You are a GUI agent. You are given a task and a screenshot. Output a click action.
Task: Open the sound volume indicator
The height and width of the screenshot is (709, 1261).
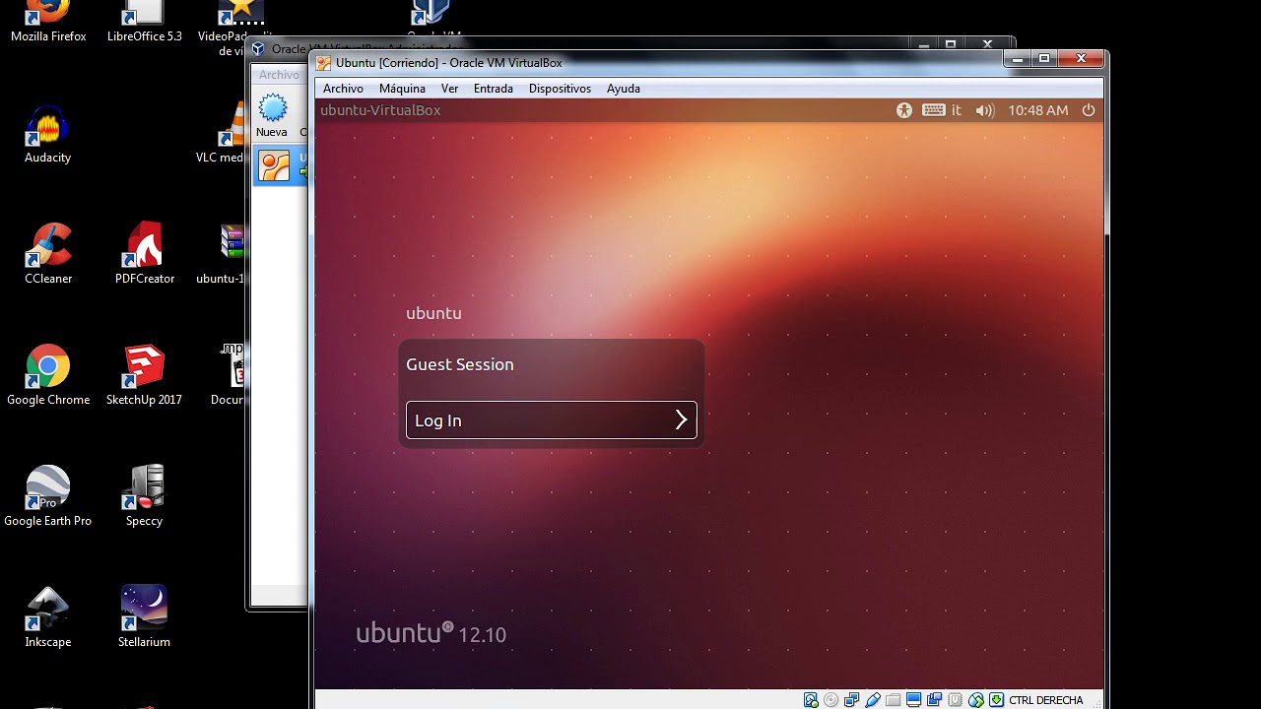[984, 110]
